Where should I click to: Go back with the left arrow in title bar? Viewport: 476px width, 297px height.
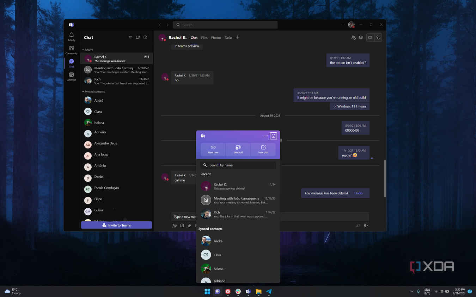coord(160,25)
